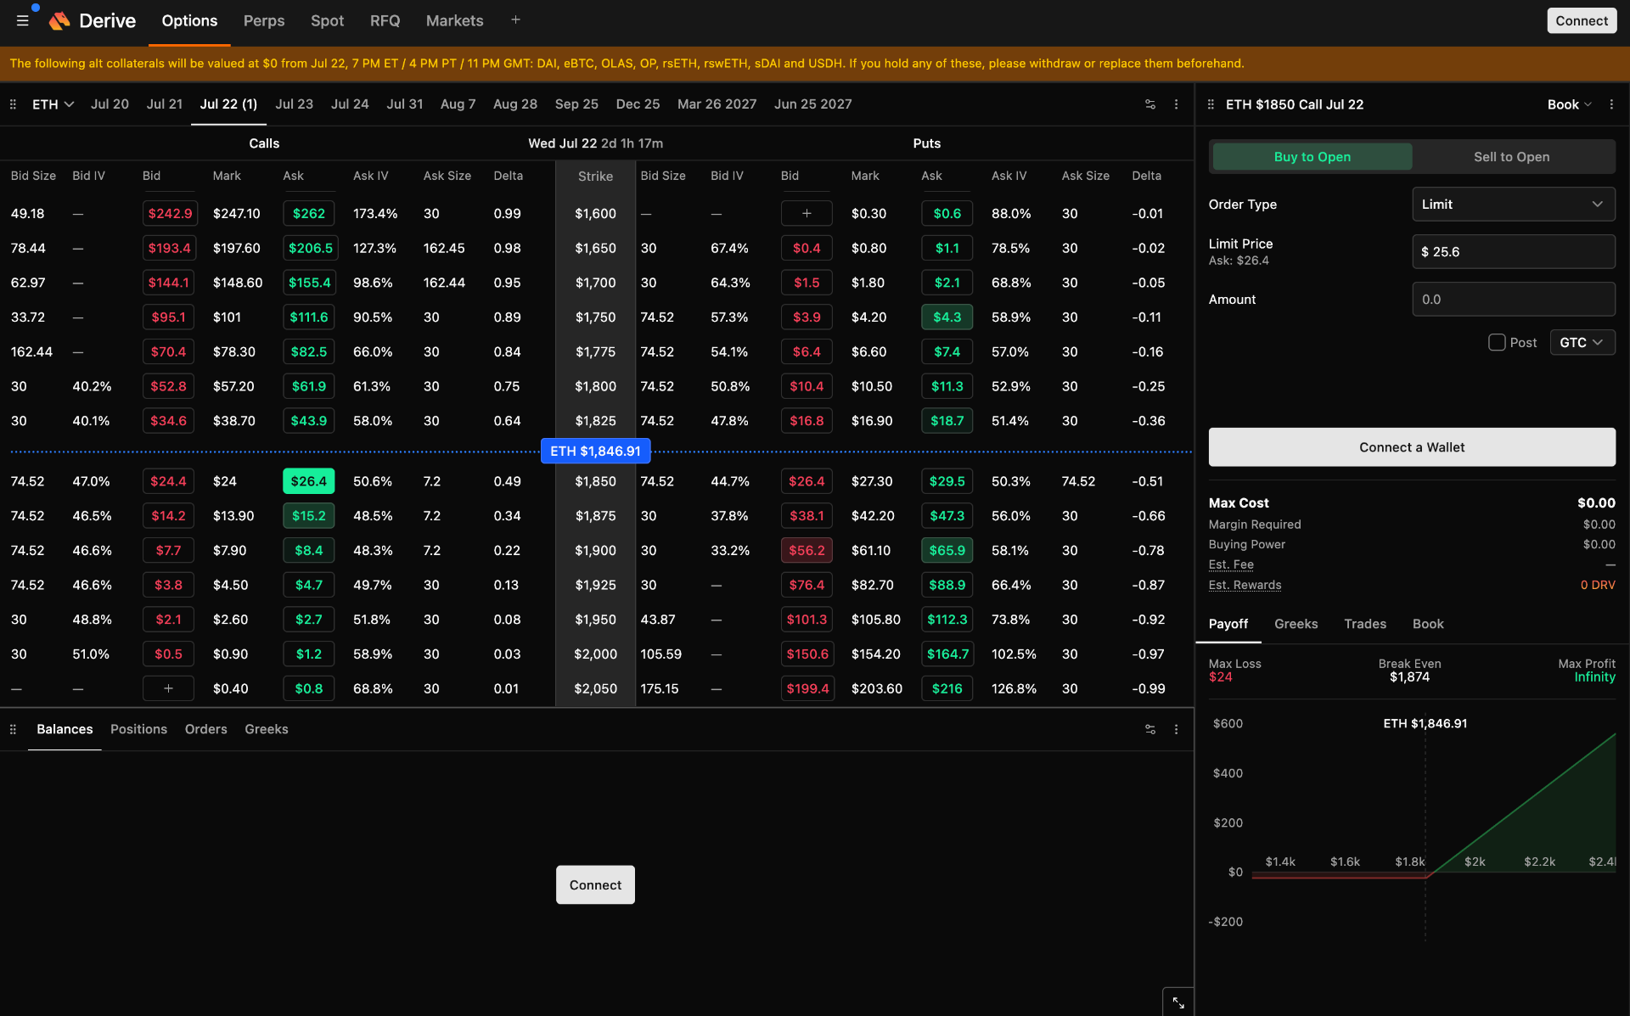Select the Jul 21 expiry
Viewport: 1630px width, 1016px height.
click(x=164, y=104)
